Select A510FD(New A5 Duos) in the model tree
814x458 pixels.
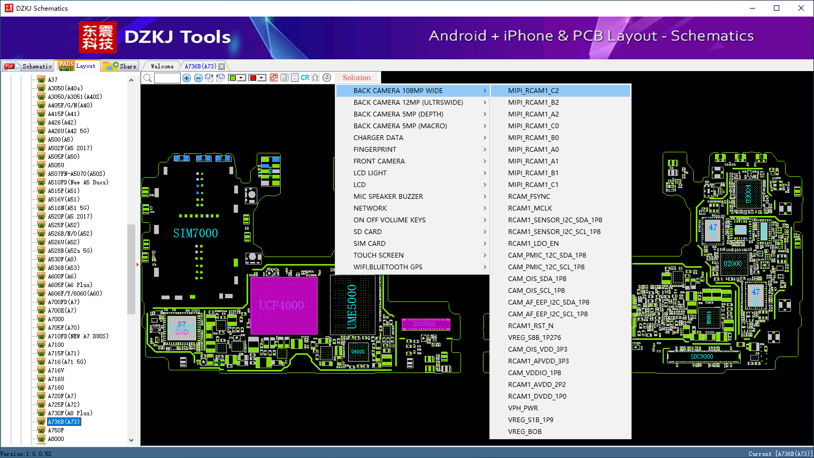pyautogui.click(x=78, y=182)
